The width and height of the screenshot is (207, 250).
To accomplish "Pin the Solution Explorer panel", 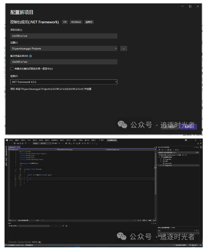I will [x=196, y=147].
